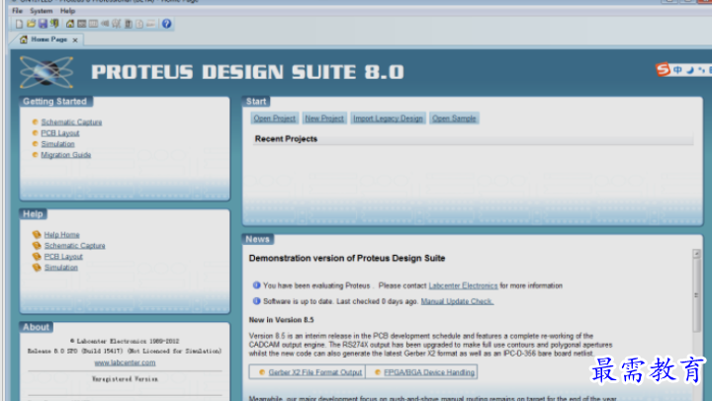Image resolution: width=712 pixels, height=401 pixels.
Task: Open the Source Code toolbar icon
Action: pyautogui.click(x=151, y=24)
